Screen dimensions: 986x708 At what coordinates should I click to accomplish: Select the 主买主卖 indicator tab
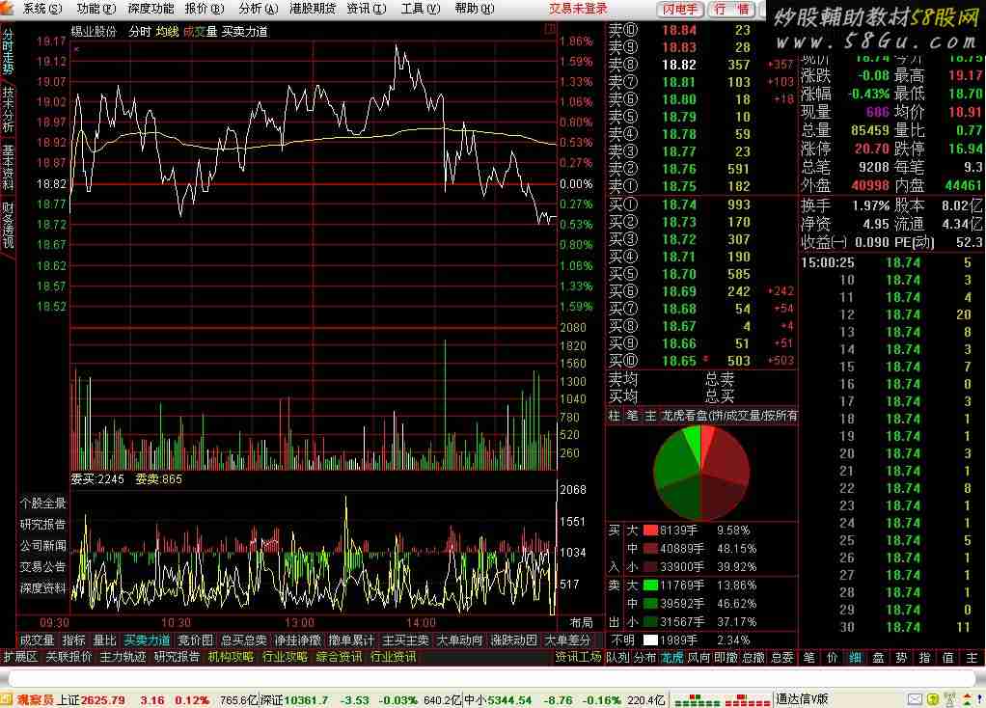click(406, 640)
